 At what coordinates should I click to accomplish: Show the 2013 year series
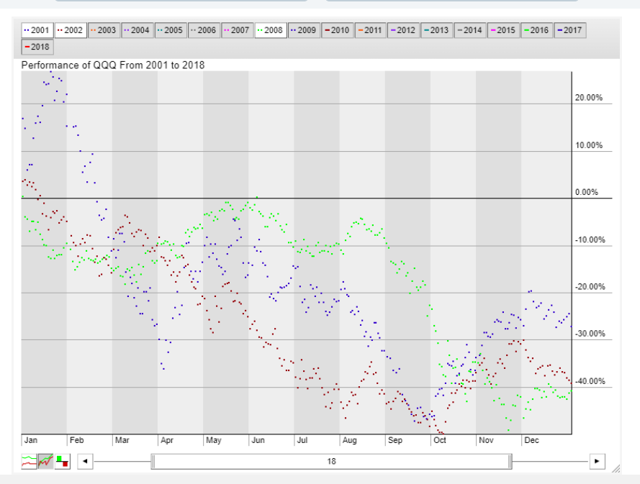(x=437, y=30)
